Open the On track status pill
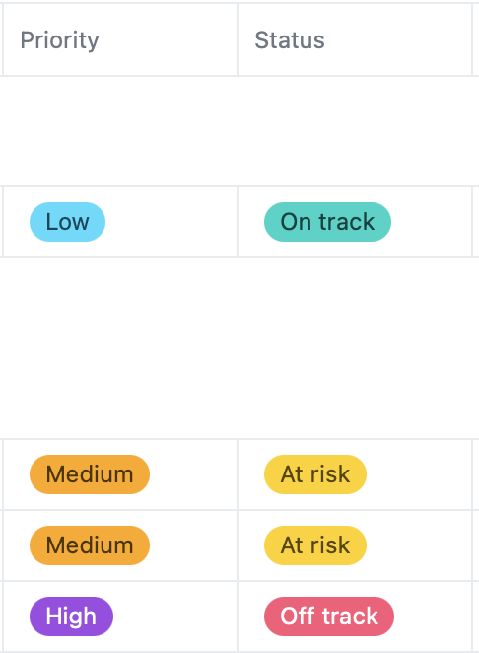Viewport: 479px width, 653px height. coord(327,222)
